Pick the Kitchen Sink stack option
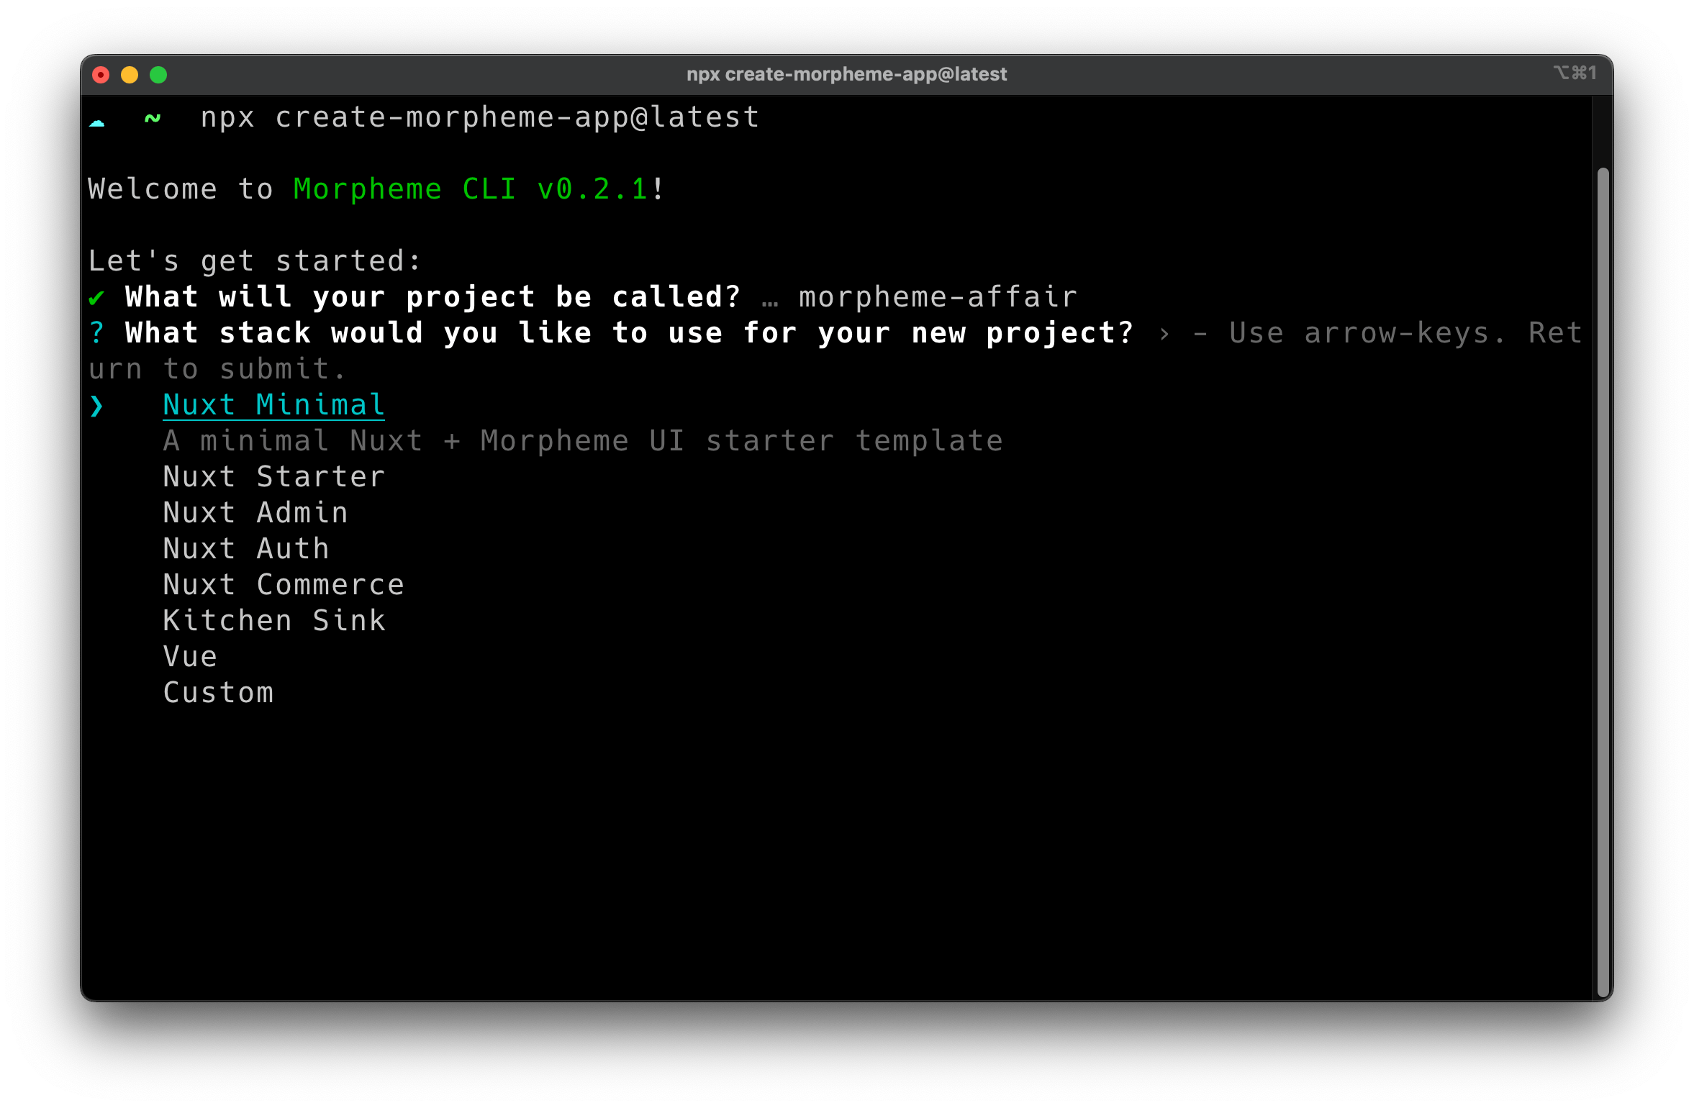1694x1108 pixels. (274, 621)
